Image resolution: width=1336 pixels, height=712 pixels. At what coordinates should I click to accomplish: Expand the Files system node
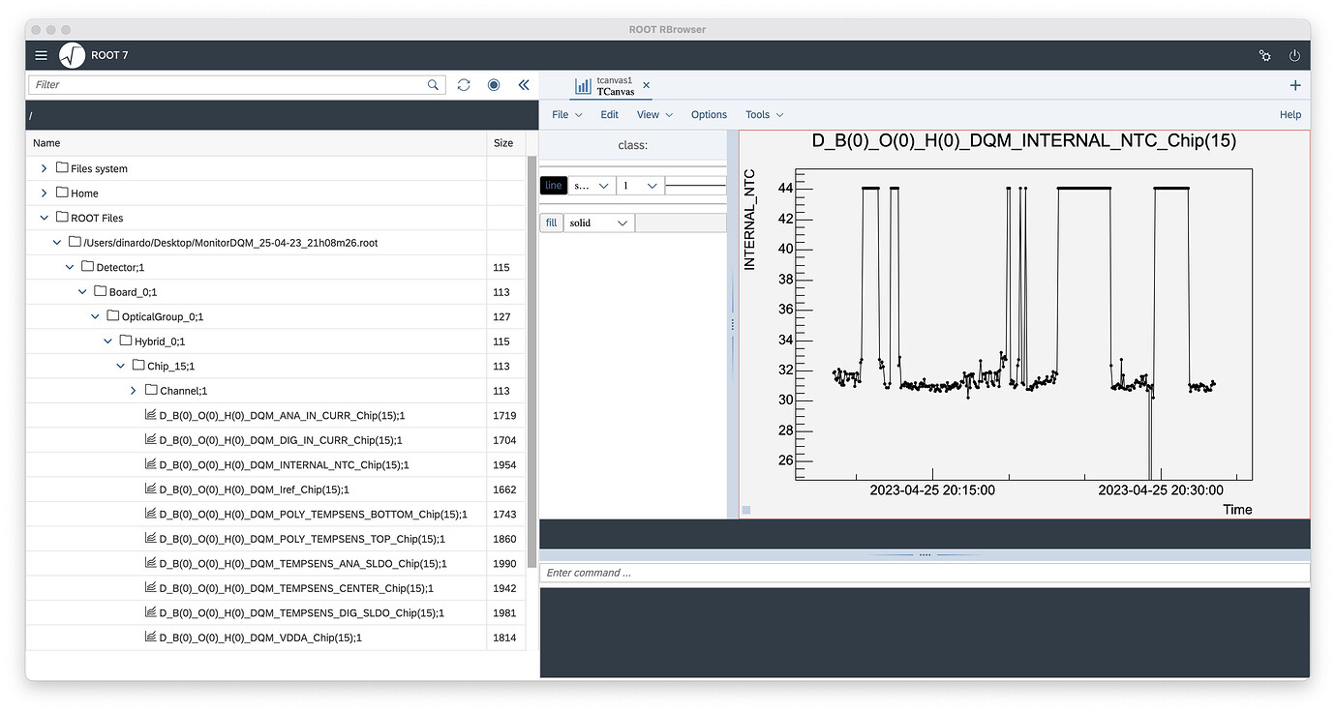point(44,168)
